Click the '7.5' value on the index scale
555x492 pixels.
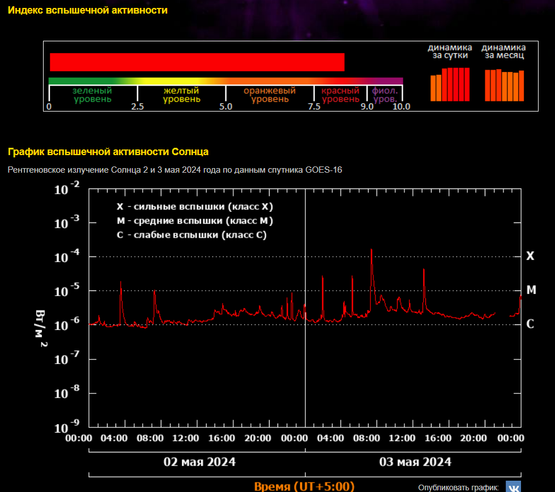point(314,106)
